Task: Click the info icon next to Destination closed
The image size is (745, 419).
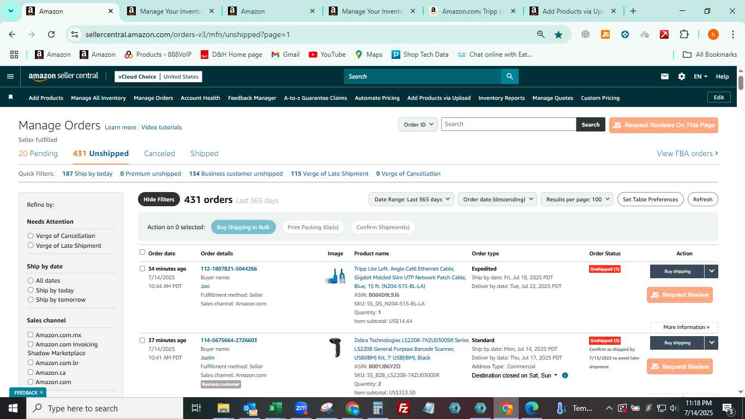Action: pos(565,375)
